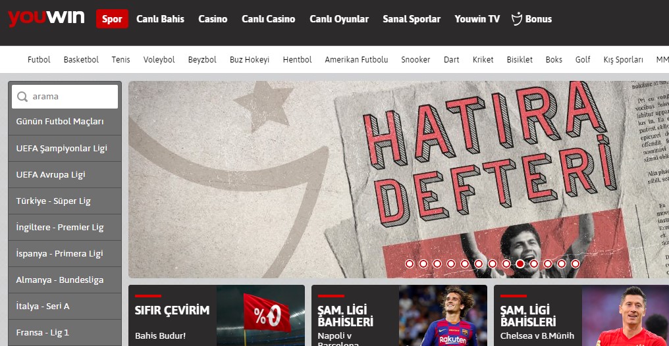Choose Tenis from sports bar
Screen dimensions: 669x346
click(120, 60)
